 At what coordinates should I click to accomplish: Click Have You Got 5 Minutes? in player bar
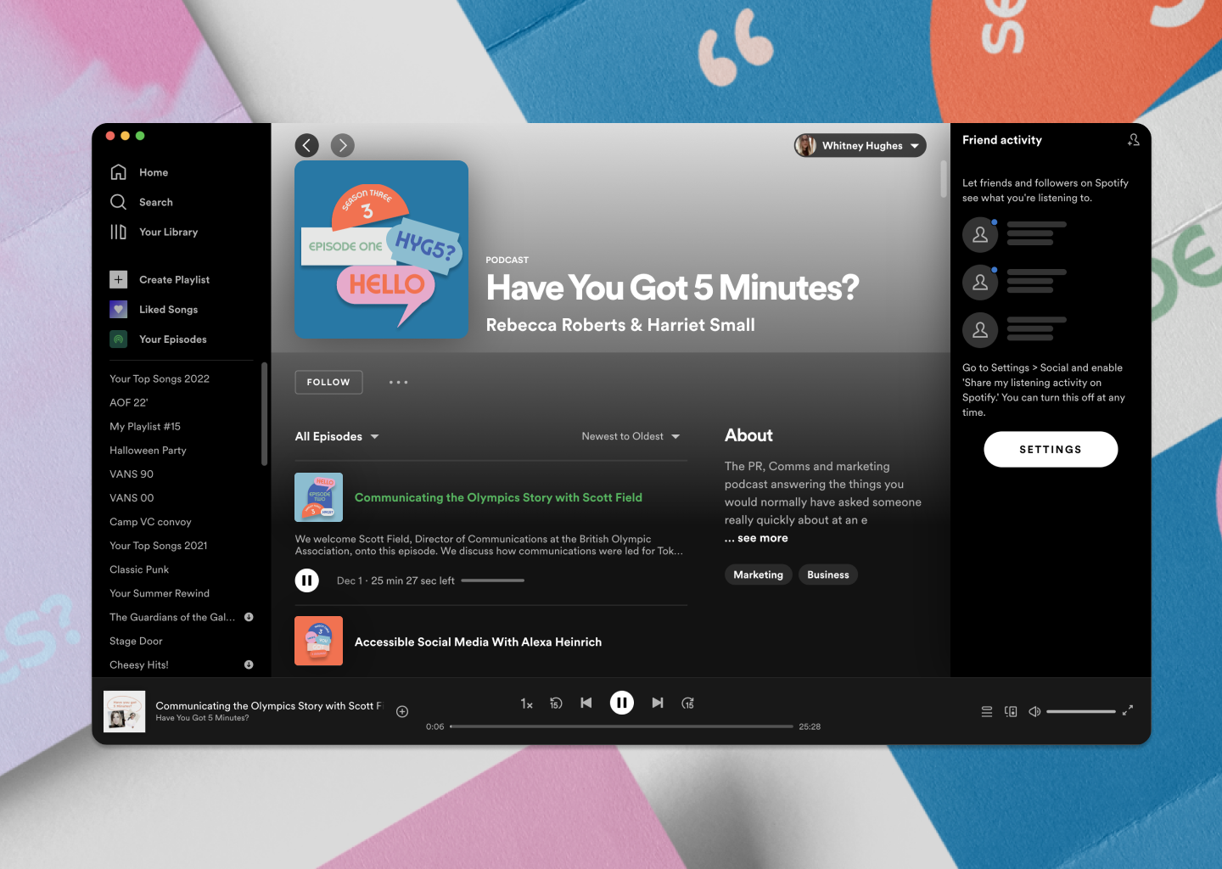(x=202, y=718)
